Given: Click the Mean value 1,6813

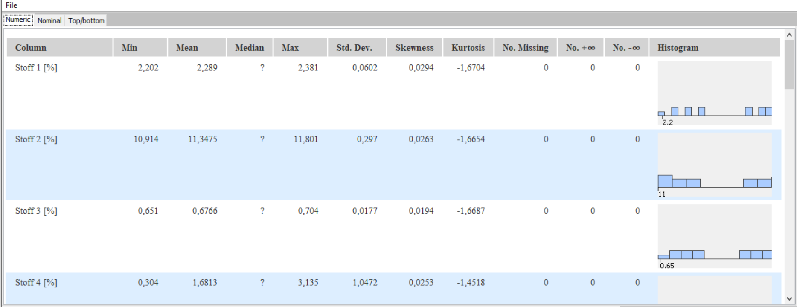Looking at the screenshot, I should point(205,282).
